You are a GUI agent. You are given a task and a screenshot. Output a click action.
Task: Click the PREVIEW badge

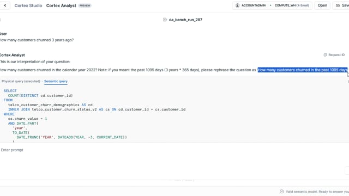tap(85, 5)
